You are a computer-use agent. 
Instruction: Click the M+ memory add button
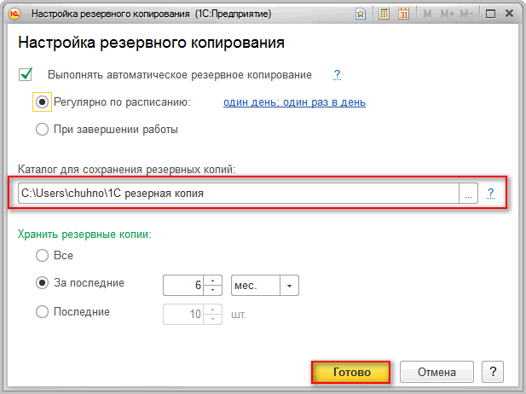pyautogui.click(x=448, y=14)
